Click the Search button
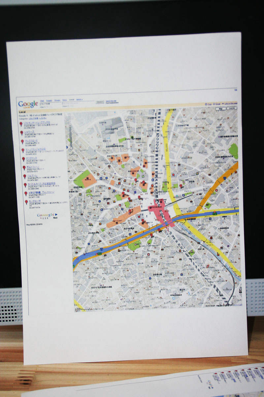 pos(100,102)
